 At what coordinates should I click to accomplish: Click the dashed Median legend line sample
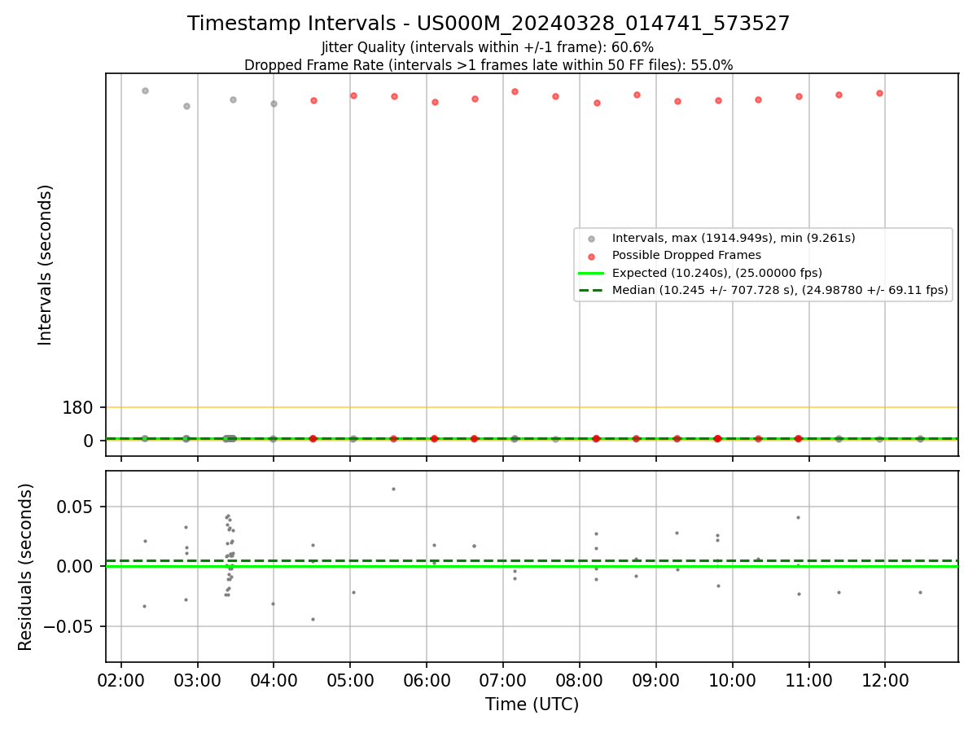[592, 290]
